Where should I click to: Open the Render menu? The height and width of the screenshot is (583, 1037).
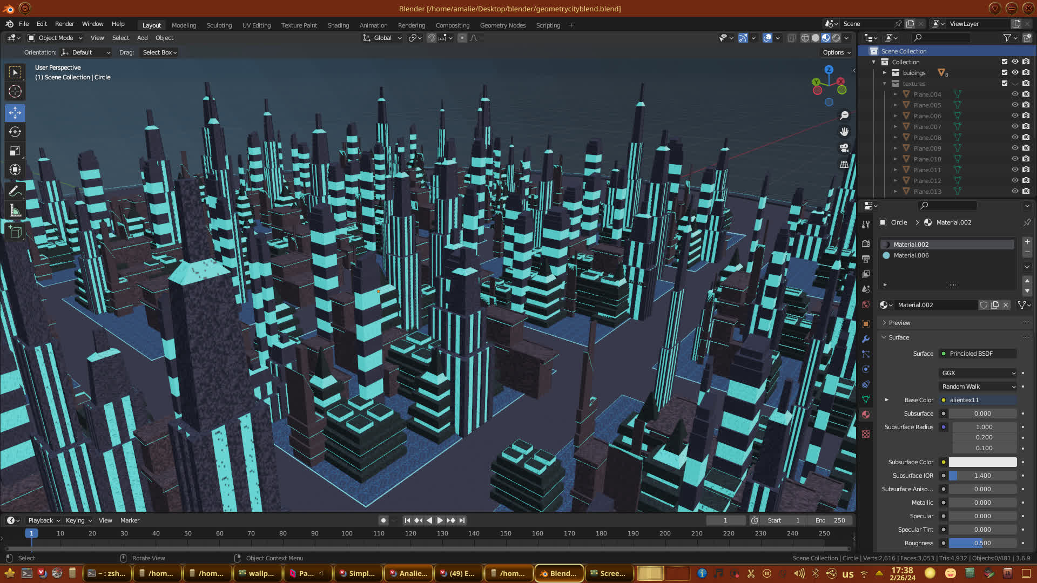(x=64, y=24)
